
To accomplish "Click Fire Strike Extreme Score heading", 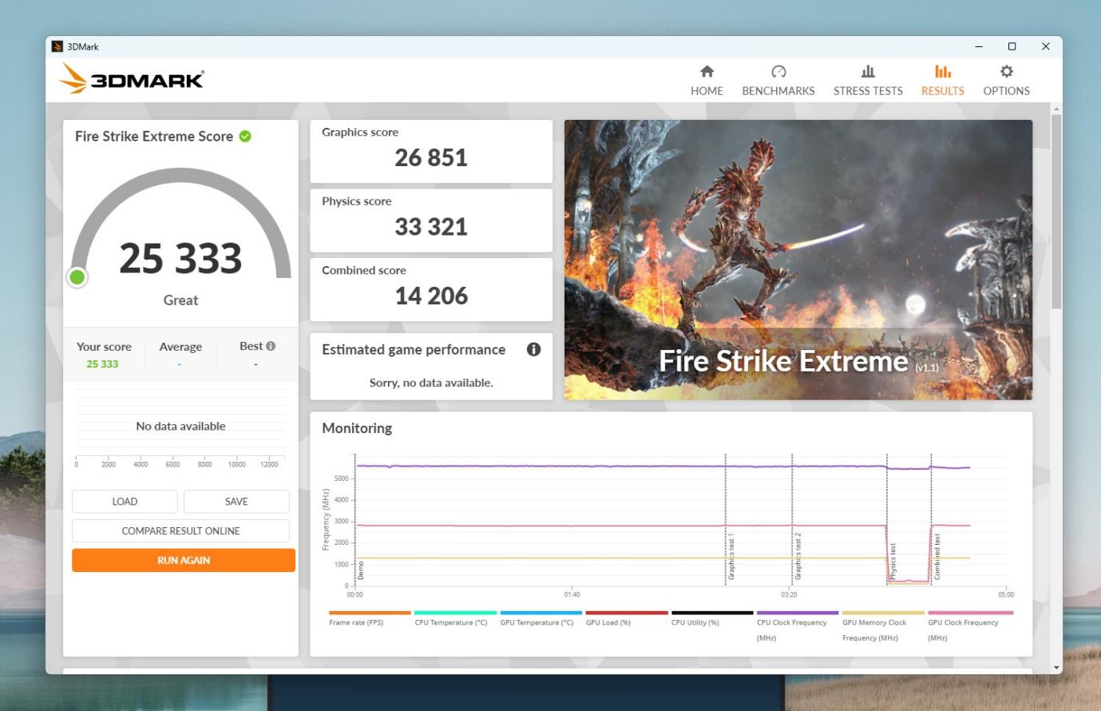I will click(154, 137).
